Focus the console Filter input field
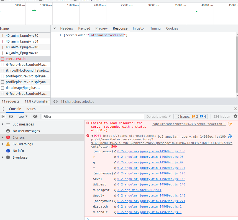238x220 pixels. 93,116
